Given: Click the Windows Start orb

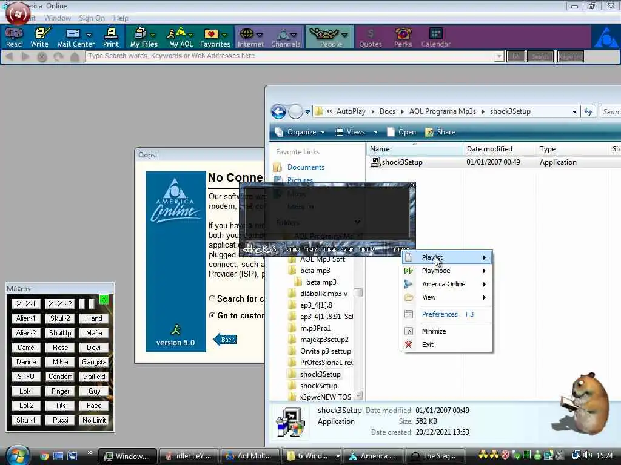Looking at the screenshot, I should [x=16, y=455].
